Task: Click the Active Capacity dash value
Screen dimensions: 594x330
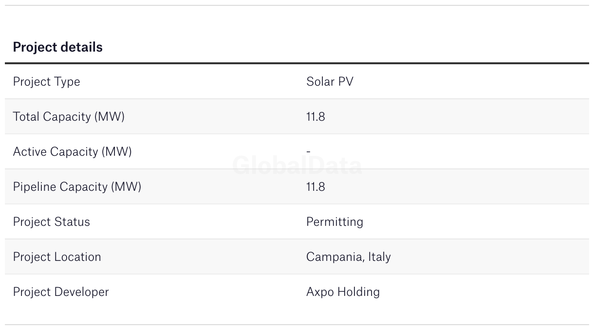Action: point(308,152)
